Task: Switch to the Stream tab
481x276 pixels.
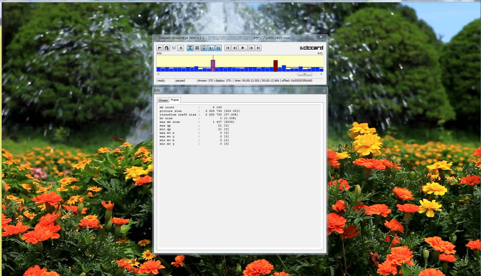Action: point(163,100)
